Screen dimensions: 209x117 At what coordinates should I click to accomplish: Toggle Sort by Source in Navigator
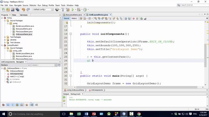tap(36, 105)
